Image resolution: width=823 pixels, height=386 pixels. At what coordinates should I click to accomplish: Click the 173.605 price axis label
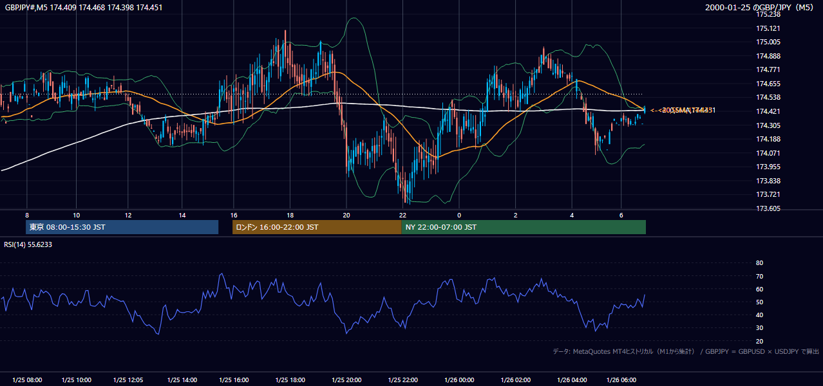(768, 208)
